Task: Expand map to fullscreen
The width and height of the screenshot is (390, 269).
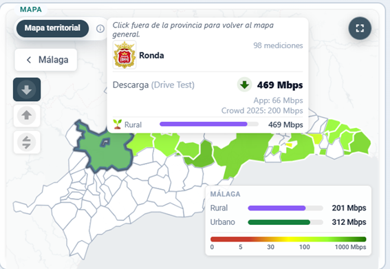Action: pyautogui.click(x=360, y=28)
